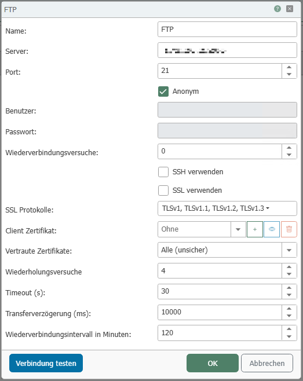This screenshot has height=381, width=303.
Task: Enable the SSL verwenden checkbox
Action: click(x=163, y=190)
